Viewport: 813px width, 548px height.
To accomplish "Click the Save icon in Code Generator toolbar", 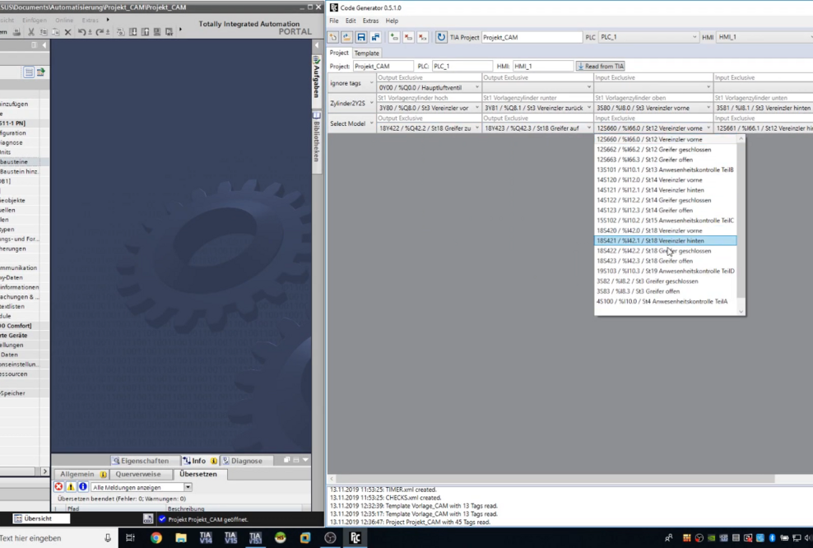I will [361, 37].
